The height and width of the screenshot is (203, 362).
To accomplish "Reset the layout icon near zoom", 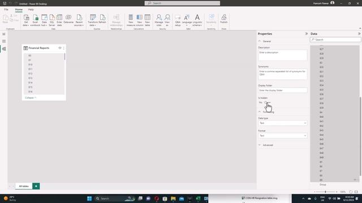I will point(351,192).
